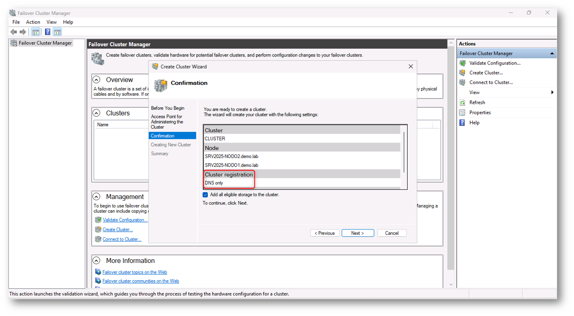Image resolution: width=574 pixels, height=316 pixels.
Task: Click the blue Help toolbar icon
Action: pyautogui.click(x=47, y=32)
